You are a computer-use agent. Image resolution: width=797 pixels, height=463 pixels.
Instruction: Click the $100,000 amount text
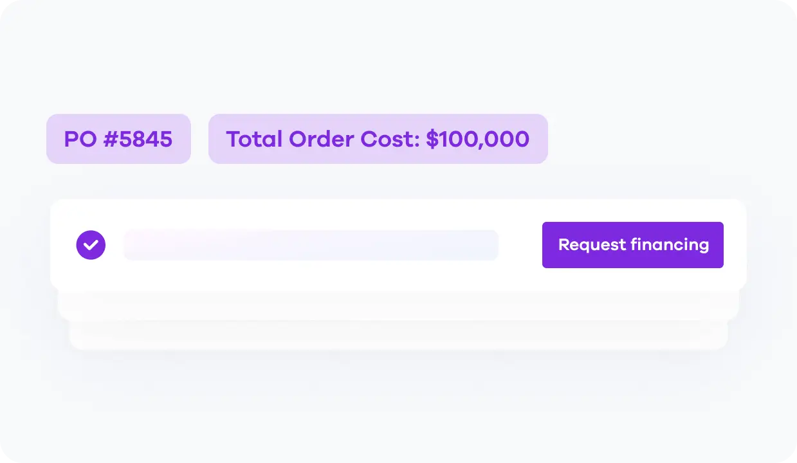click(477, 139)
